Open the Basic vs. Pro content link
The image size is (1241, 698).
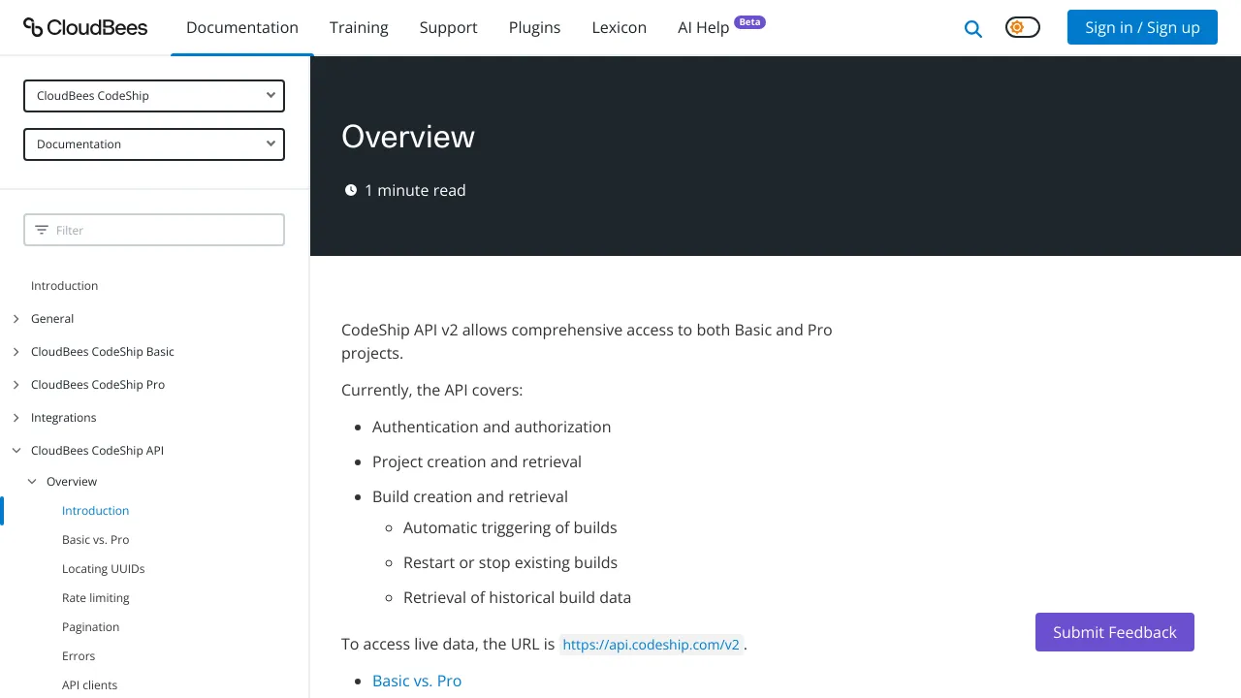(417, 681)
